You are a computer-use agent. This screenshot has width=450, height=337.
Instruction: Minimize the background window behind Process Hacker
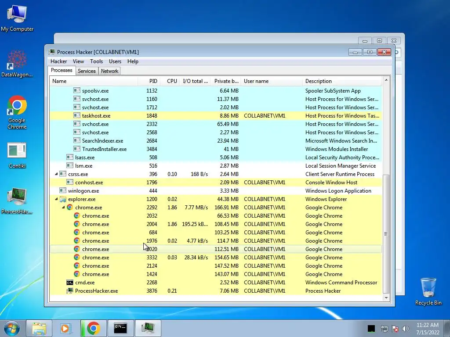[x=365, y=41]
